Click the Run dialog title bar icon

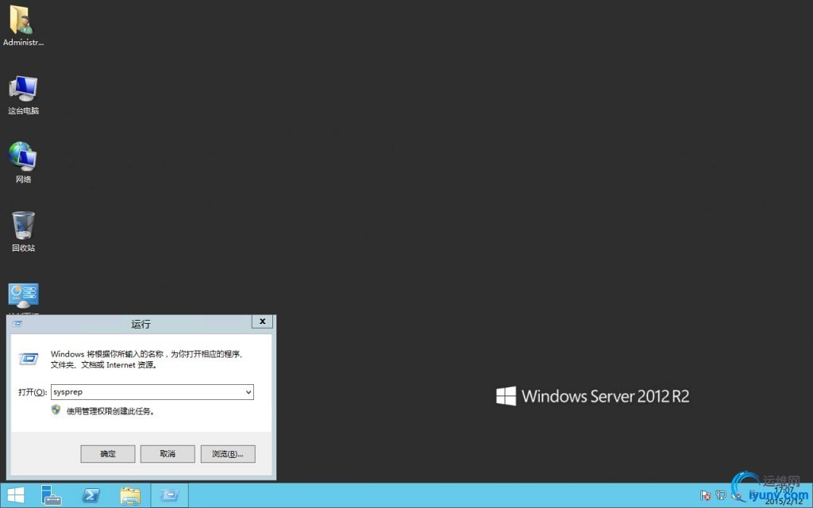click(x=17, y=324)
